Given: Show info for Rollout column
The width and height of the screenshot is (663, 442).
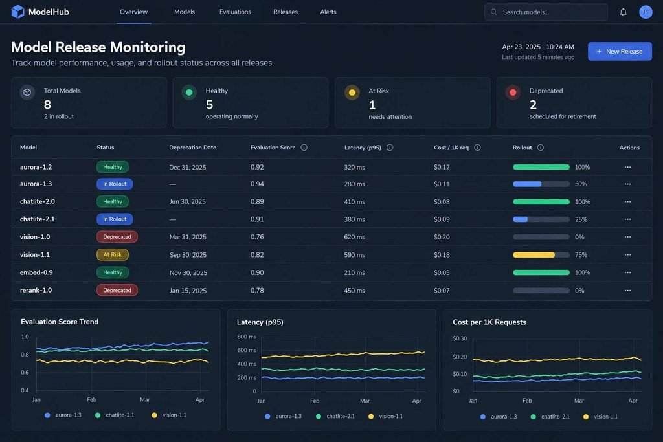Looking at the screenshot, I should (x=541, y=148).
